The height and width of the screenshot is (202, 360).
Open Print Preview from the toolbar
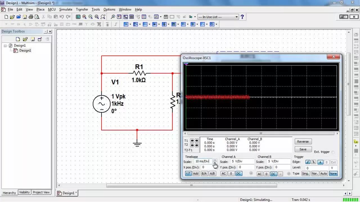(37, 17)
